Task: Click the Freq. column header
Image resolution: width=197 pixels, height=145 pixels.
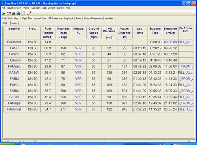Action: (x=32, y=33)
